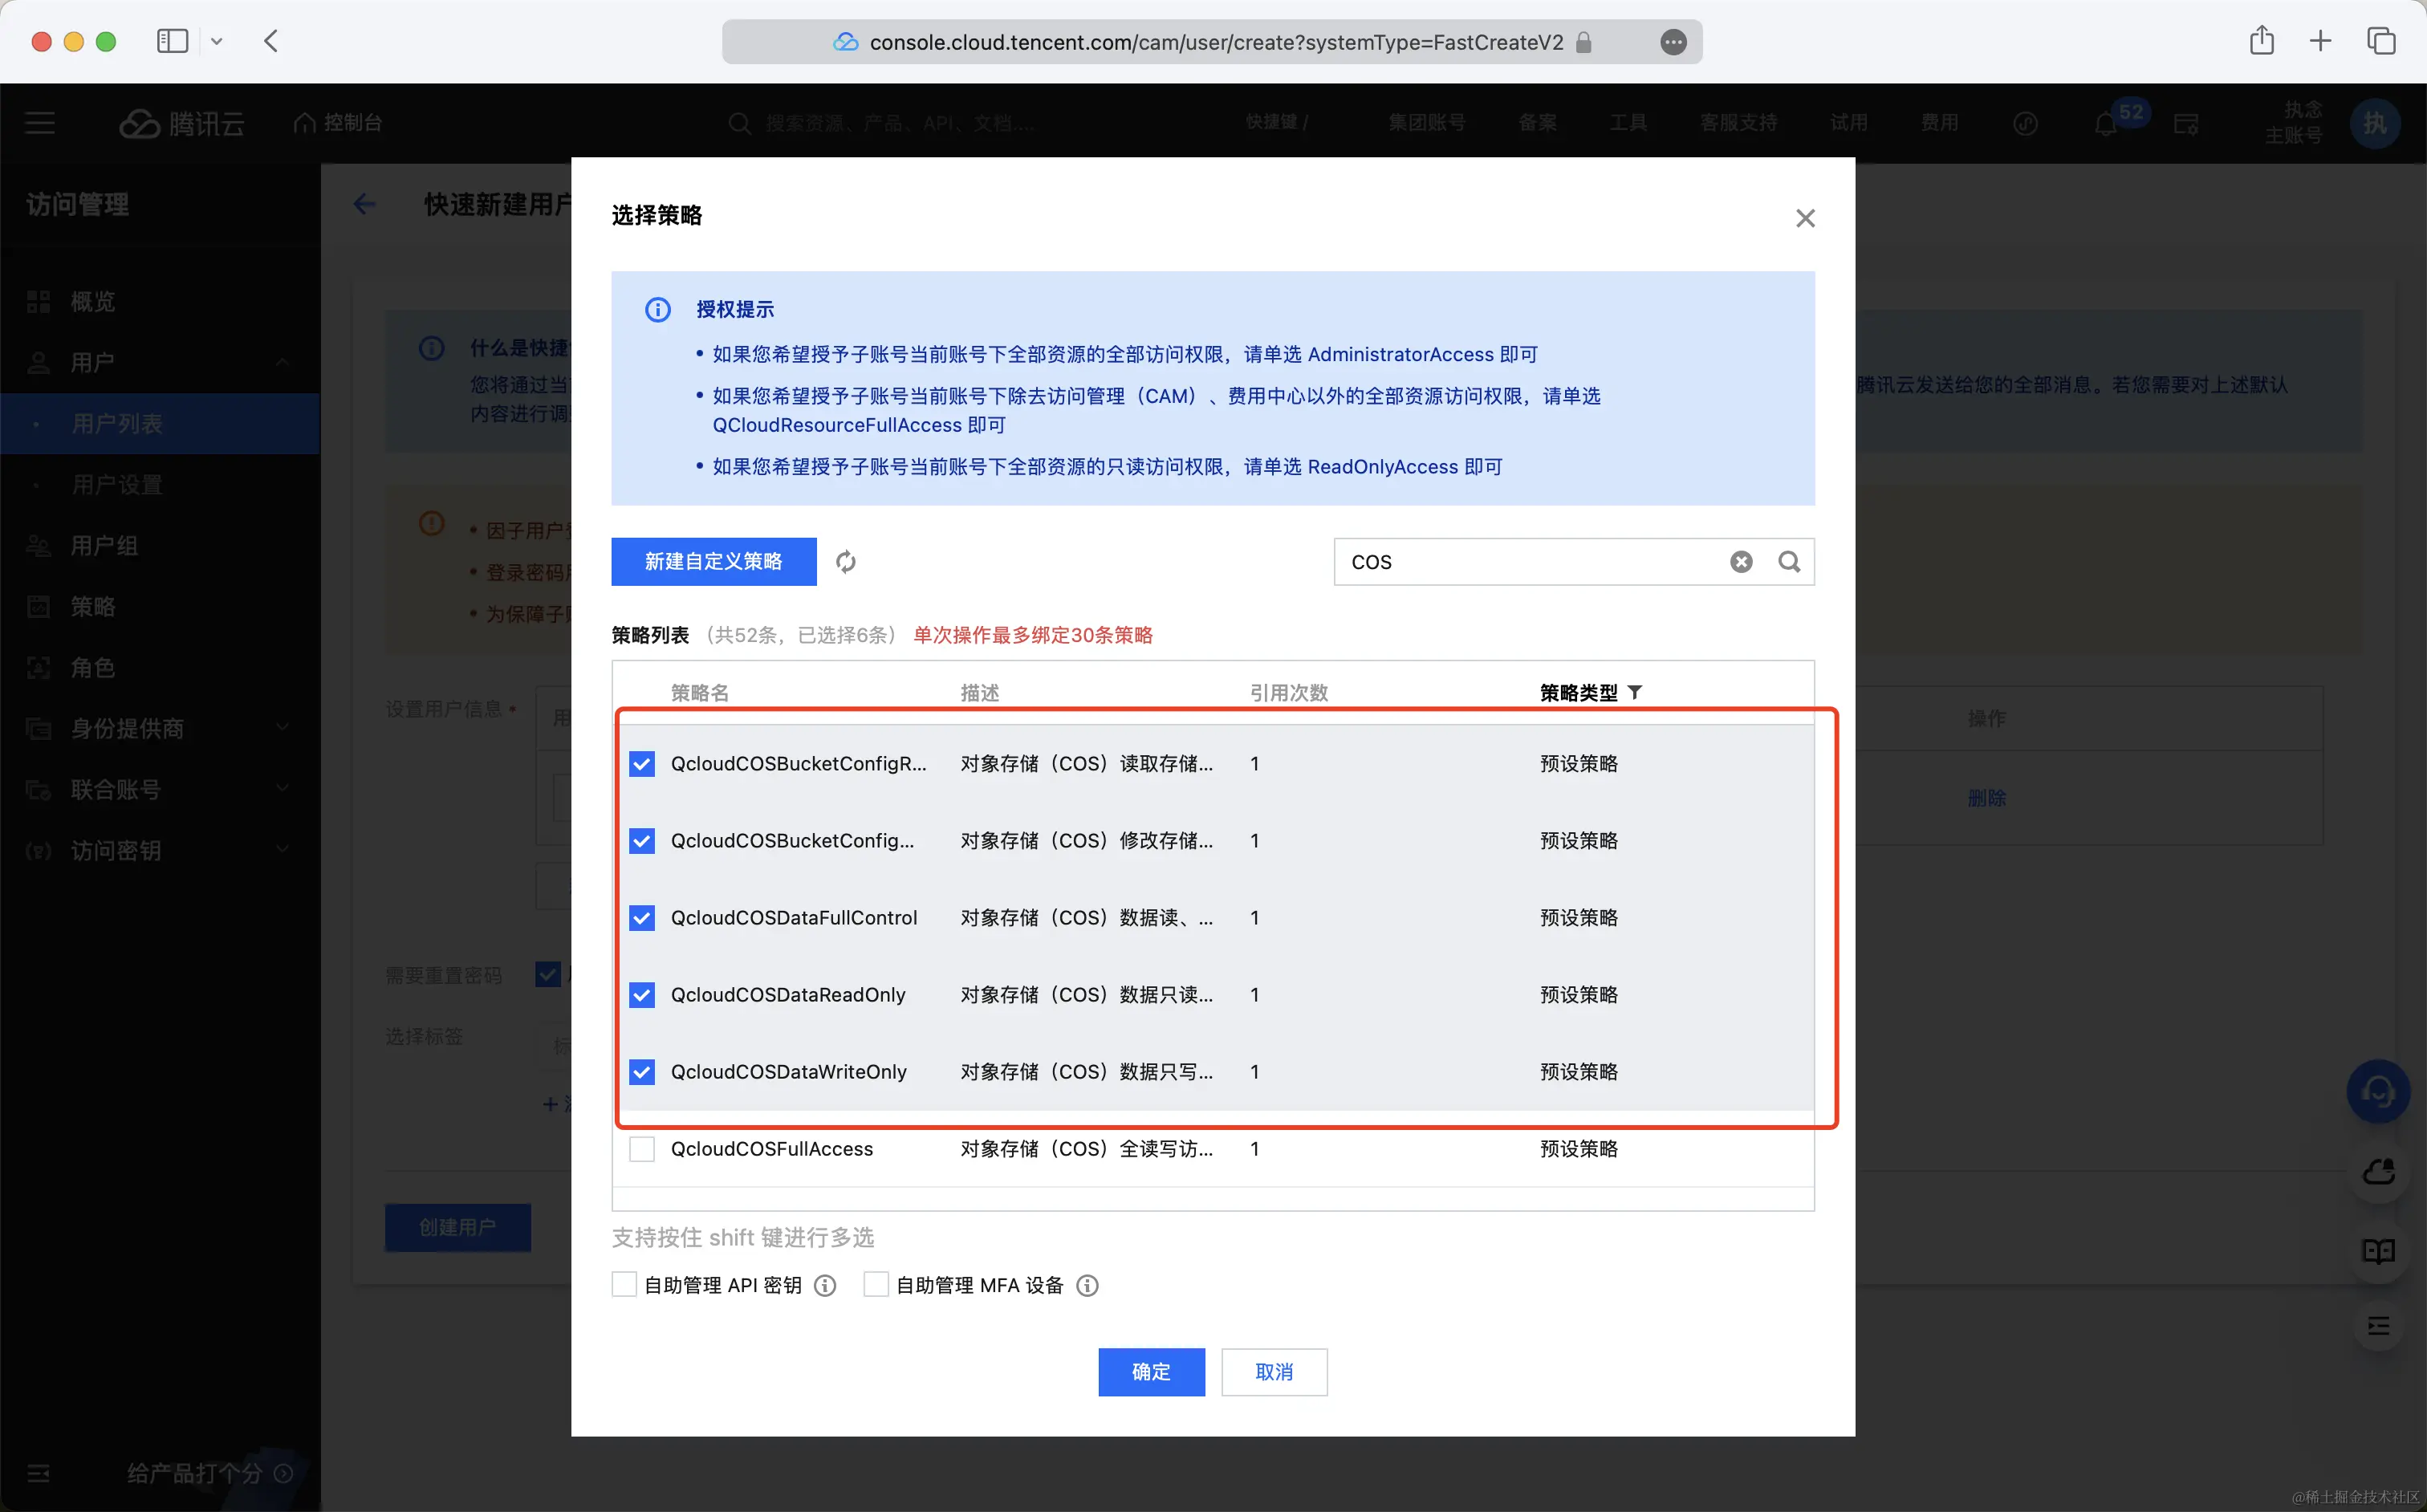
Task: Open Safari sidebar dropdown chevron
Action: coord(216,42)
